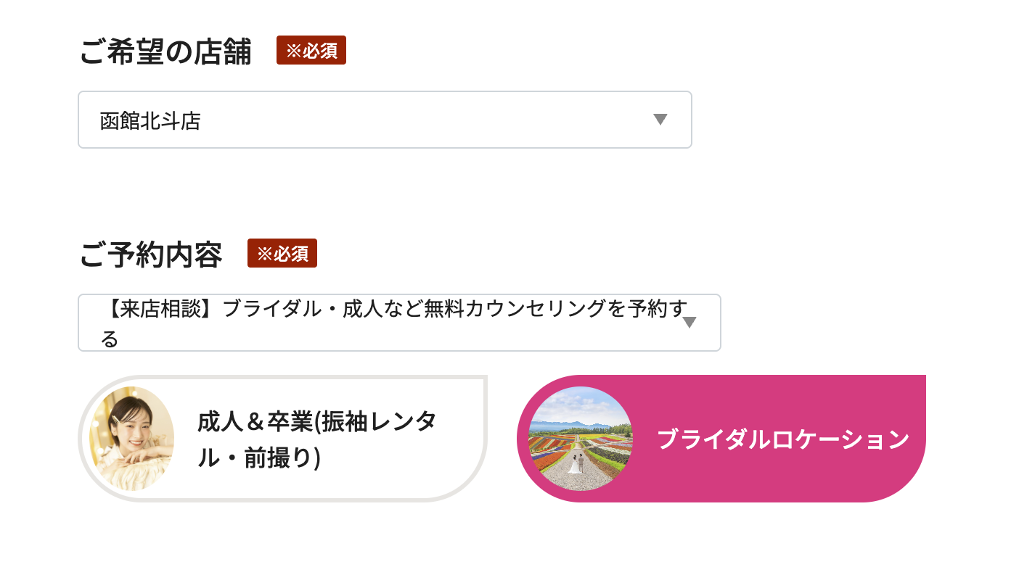The height and width of the screenshot is (567, 1019).
Task: Click the smiling woman photo icon
Action: [x=131, y=439]
